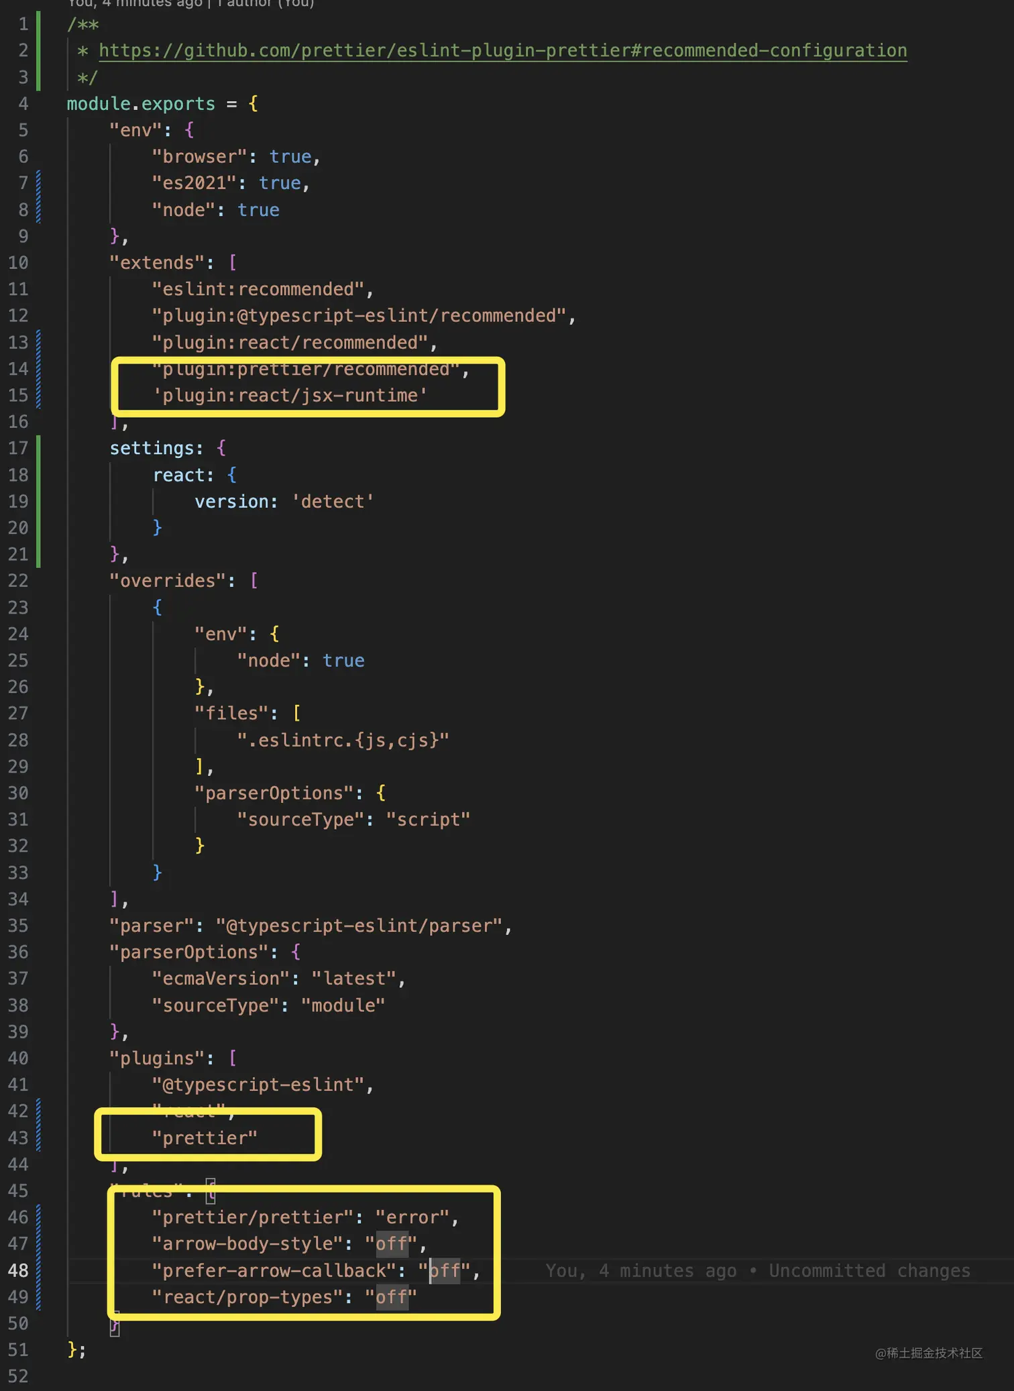The width and height of the screenshot is (1014, 1391).
Task: Click the "prettier" plugin string on line 43
Action: coord(205,1138)
